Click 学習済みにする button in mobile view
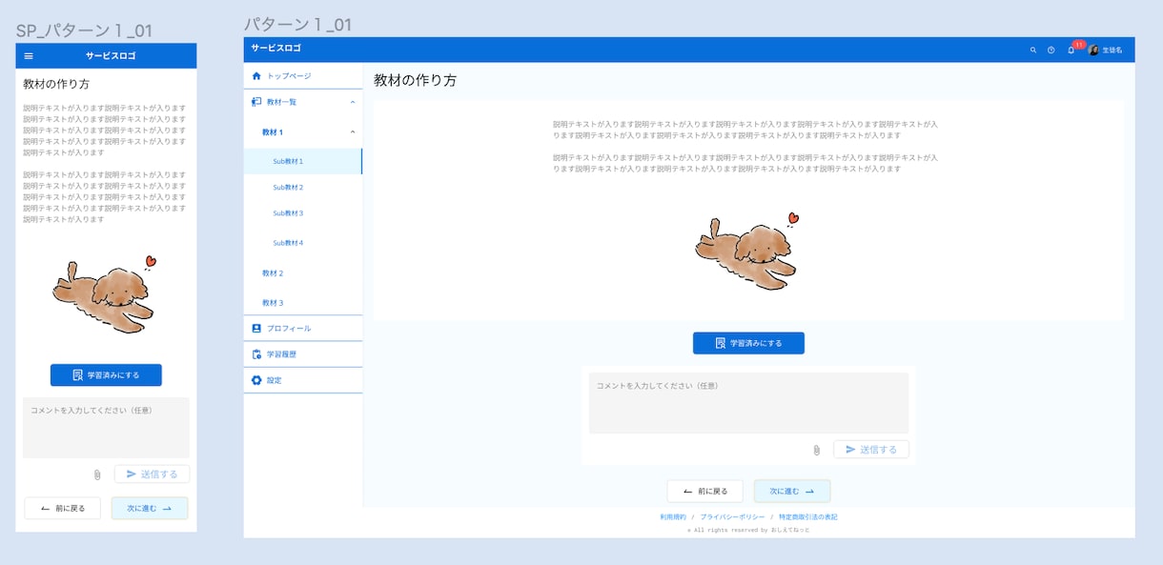This screenshot has width=1163, height=565. pos(106,375)
